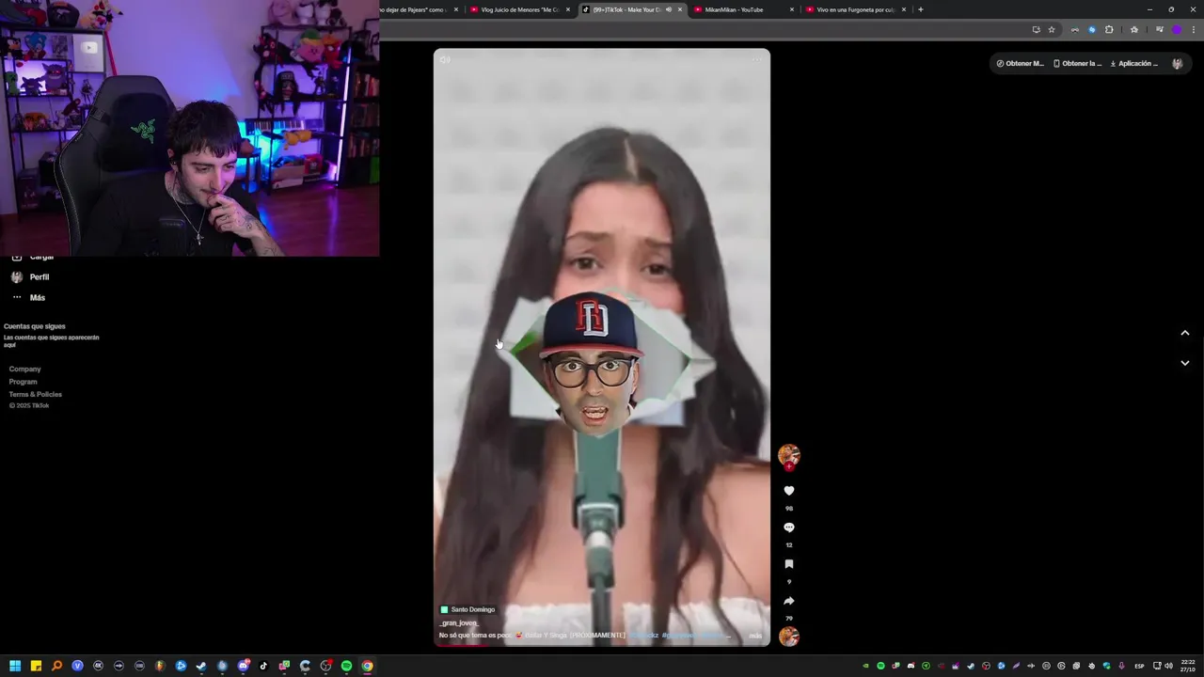1204x677 pixels.
Task: Open the Program footer link
Action: (x=24, y=382)
